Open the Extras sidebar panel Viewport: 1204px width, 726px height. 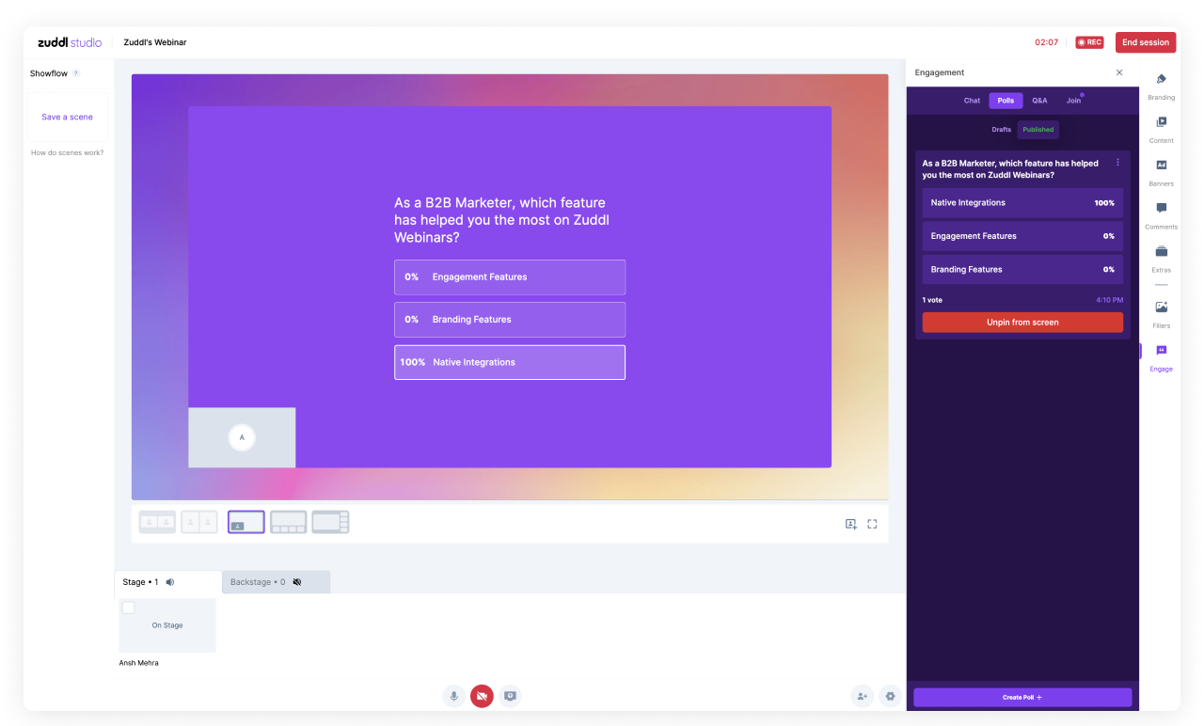point(1161,258)
